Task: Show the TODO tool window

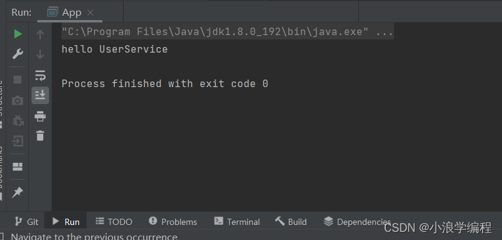Action: click(114, 221)
